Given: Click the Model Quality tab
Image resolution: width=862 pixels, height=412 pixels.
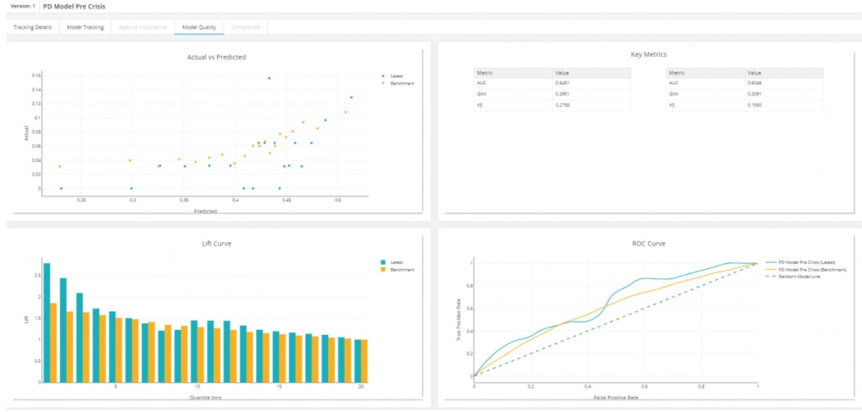Looking at the screenshot, I should pos(198,28).
